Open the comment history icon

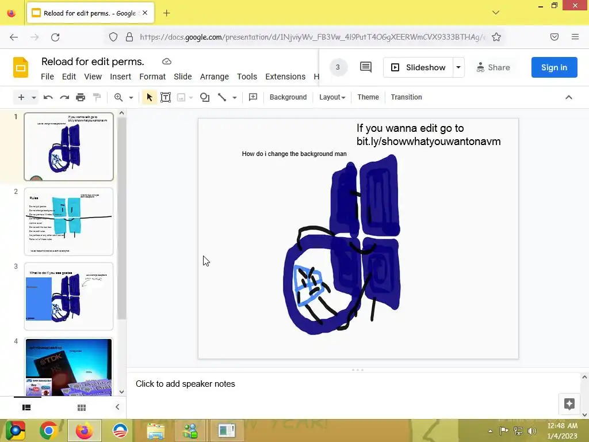click(365, 67)
